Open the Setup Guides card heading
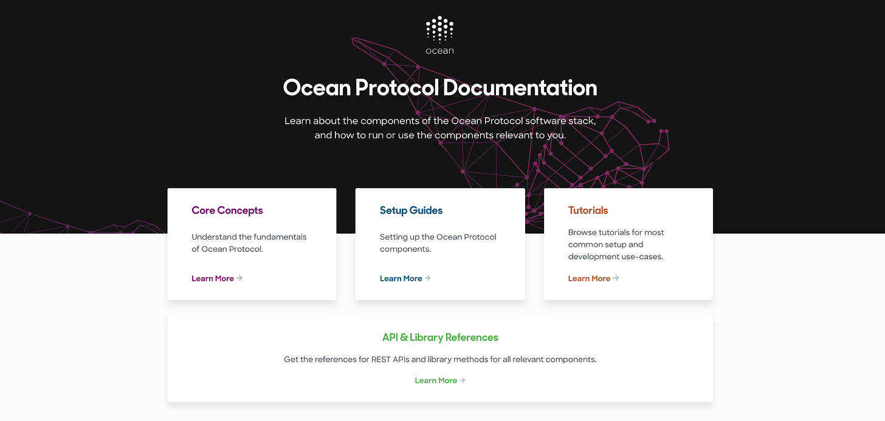 (x=412, y=210)
